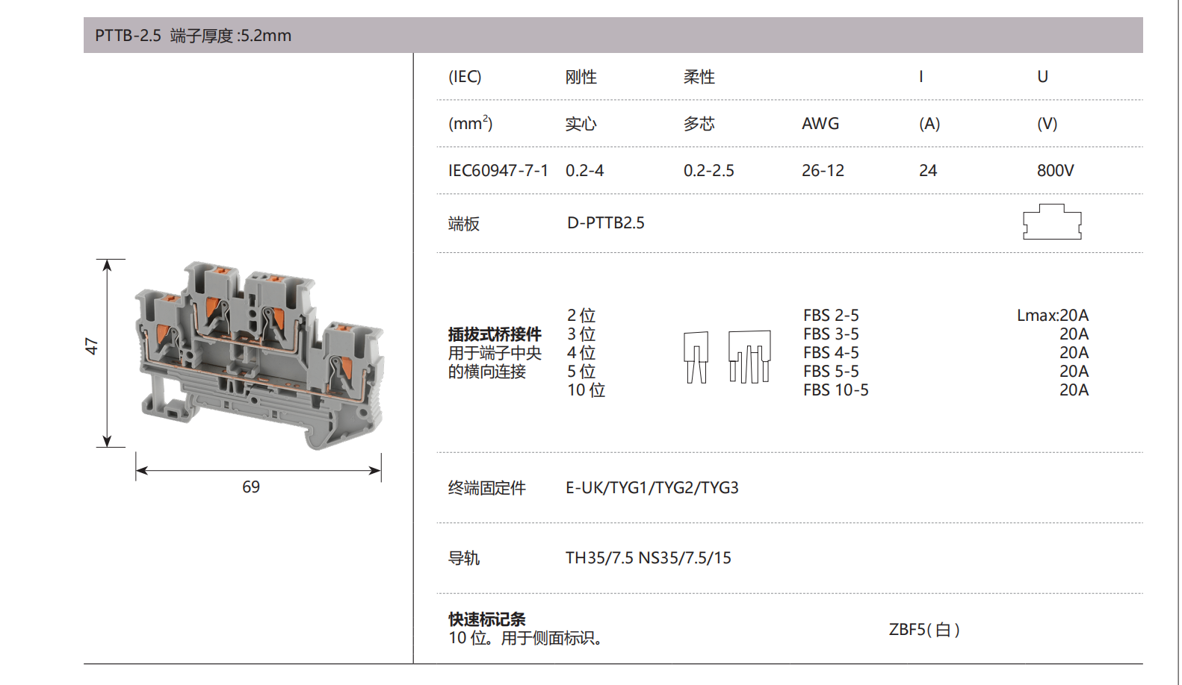The image size is (1182, 685).
Task: Select FBS 2-5 bridge part number
Action: click(x=831, y=316)
